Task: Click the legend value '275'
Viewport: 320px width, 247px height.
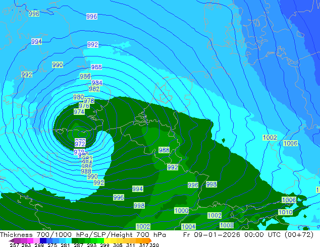Action: [x=52, y=245]
